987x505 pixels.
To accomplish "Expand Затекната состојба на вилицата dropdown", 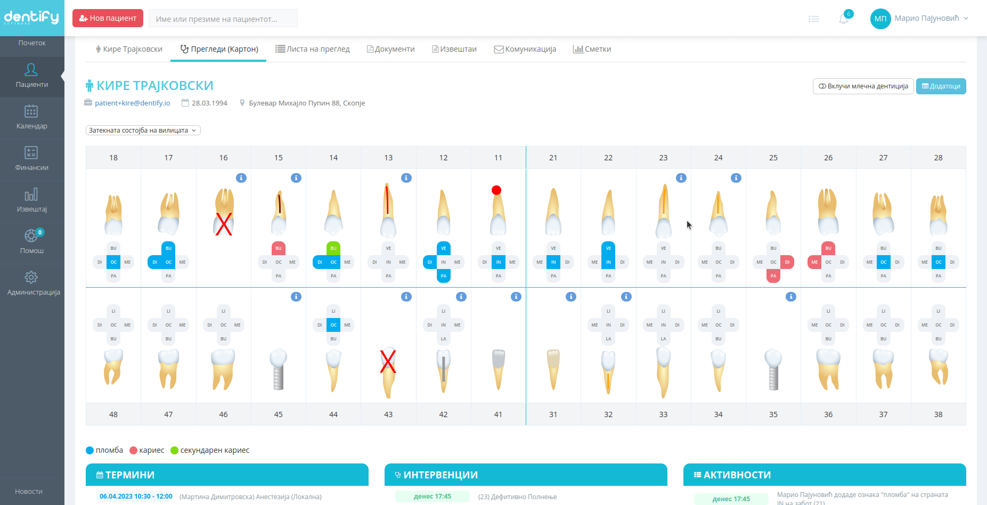I will 143,131.
